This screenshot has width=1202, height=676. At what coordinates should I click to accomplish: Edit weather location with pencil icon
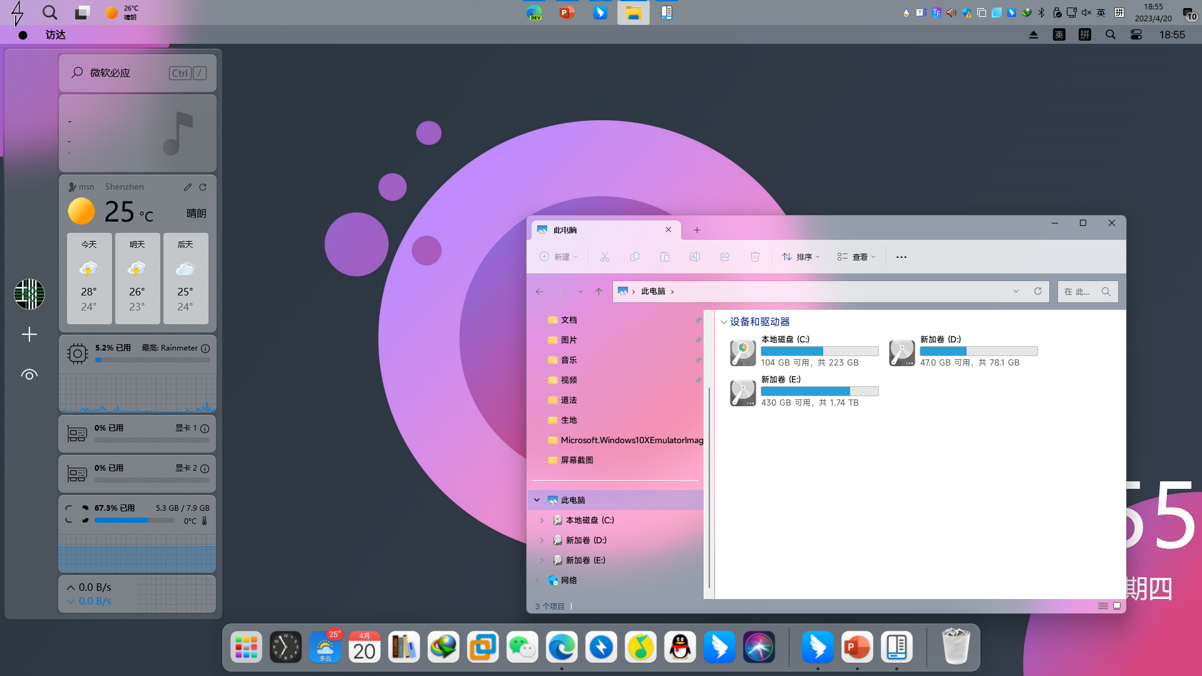coord(187,187)
